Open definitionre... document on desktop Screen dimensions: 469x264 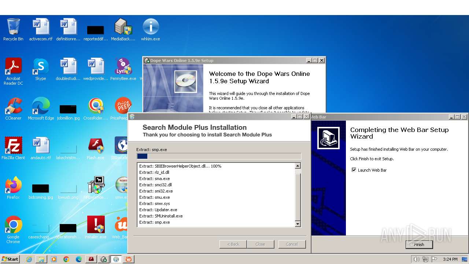click(68, 30)
